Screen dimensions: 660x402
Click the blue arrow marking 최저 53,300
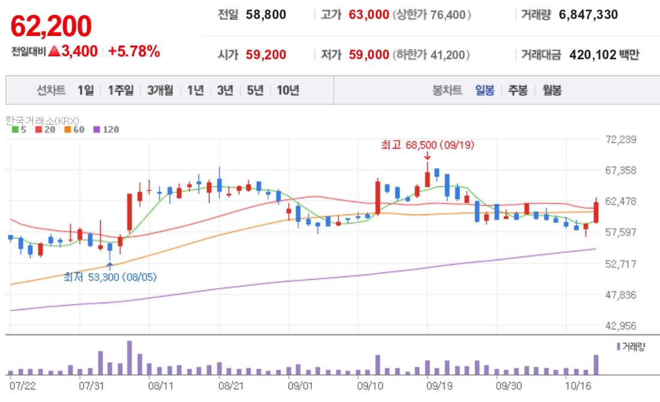pyautogui.click(x=110, y=266)
